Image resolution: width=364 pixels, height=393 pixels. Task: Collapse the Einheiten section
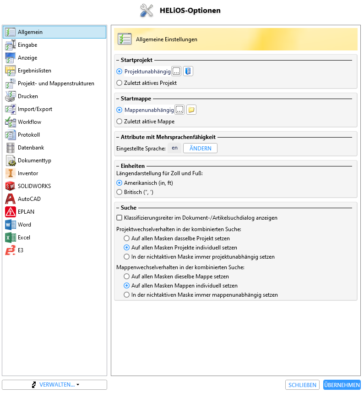tap(118, 166)
